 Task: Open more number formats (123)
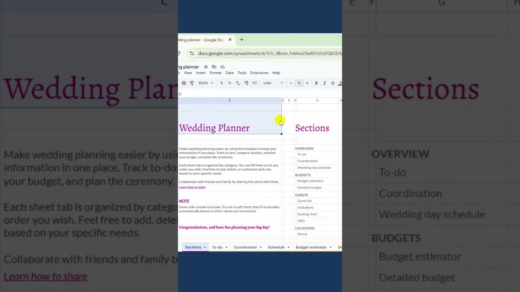(x=254, y=83)
